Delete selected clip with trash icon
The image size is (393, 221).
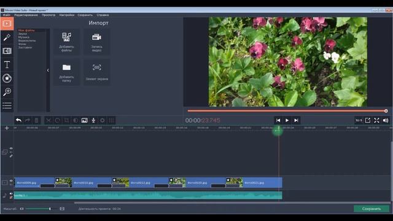click(x=36, y=120)
